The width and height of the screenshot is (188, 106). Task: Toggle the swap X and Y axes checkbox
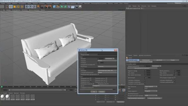point(107,78)
